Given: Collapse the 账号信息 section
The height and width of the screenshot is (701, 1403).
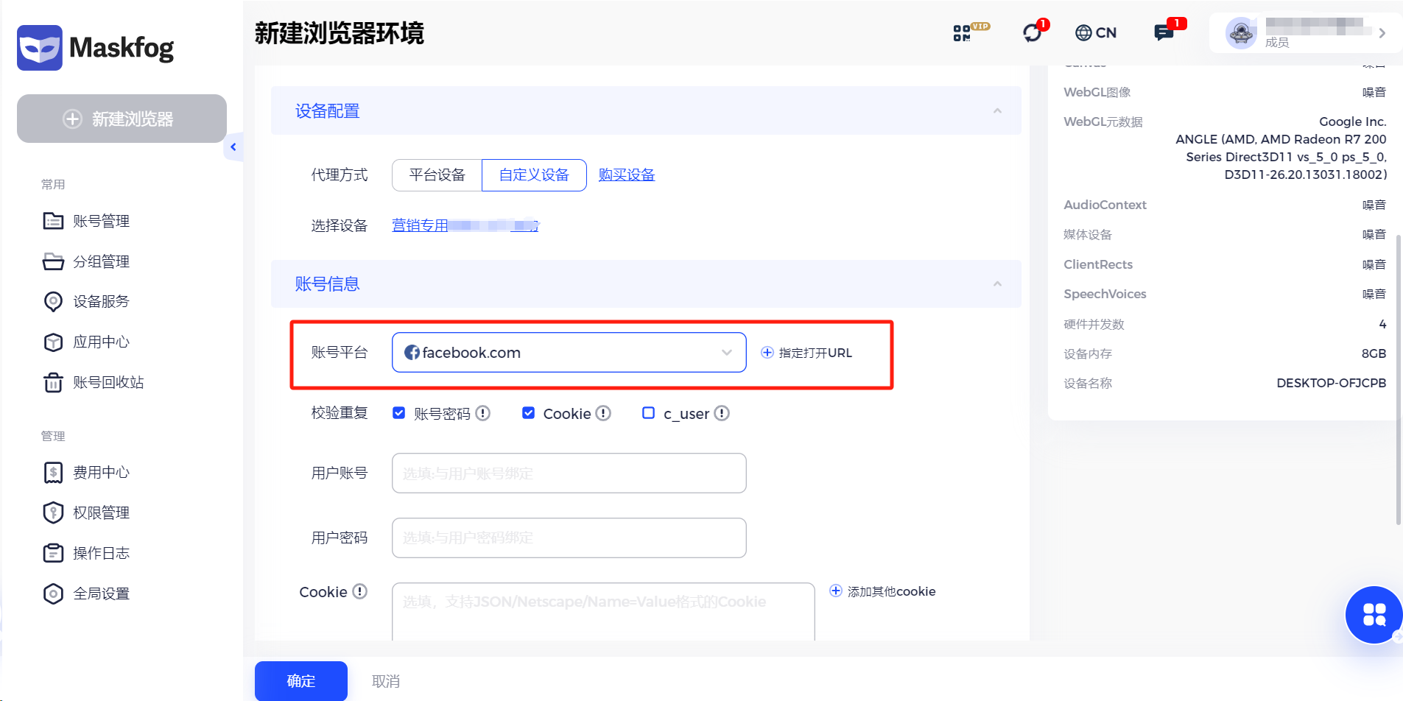Looking at the screenshot, I should [x=997, y=284].
